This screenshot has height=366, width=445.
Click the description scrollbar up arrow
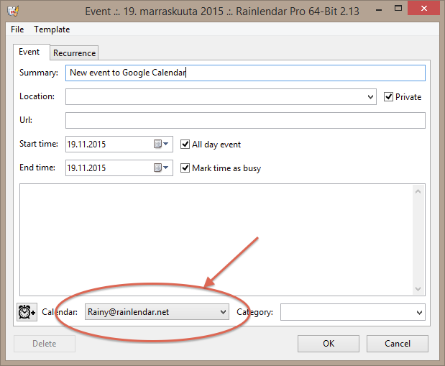(x=418, y=191)
